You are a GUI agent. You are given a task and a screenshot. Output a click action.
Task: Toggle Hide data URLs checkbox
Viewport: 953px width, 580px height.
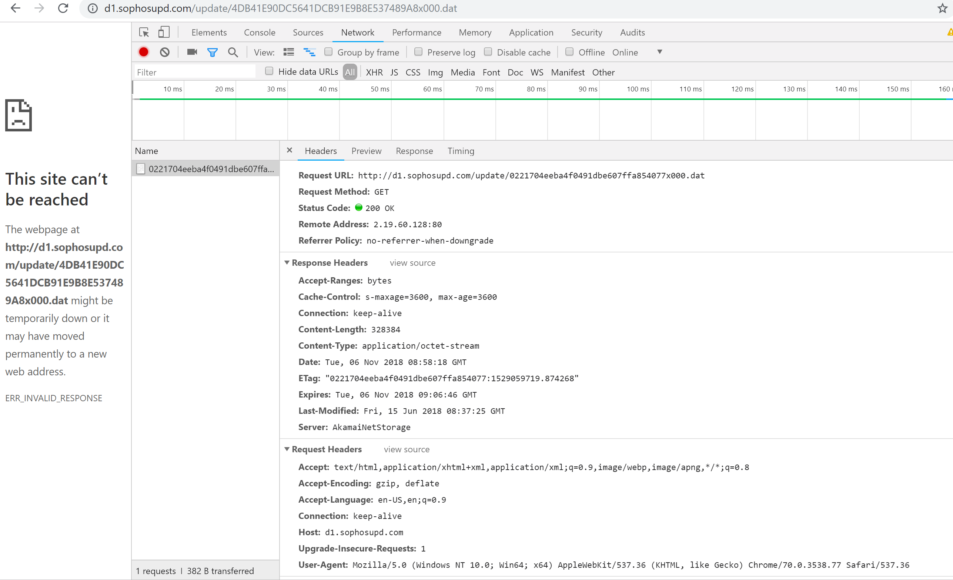click(269, 71)
